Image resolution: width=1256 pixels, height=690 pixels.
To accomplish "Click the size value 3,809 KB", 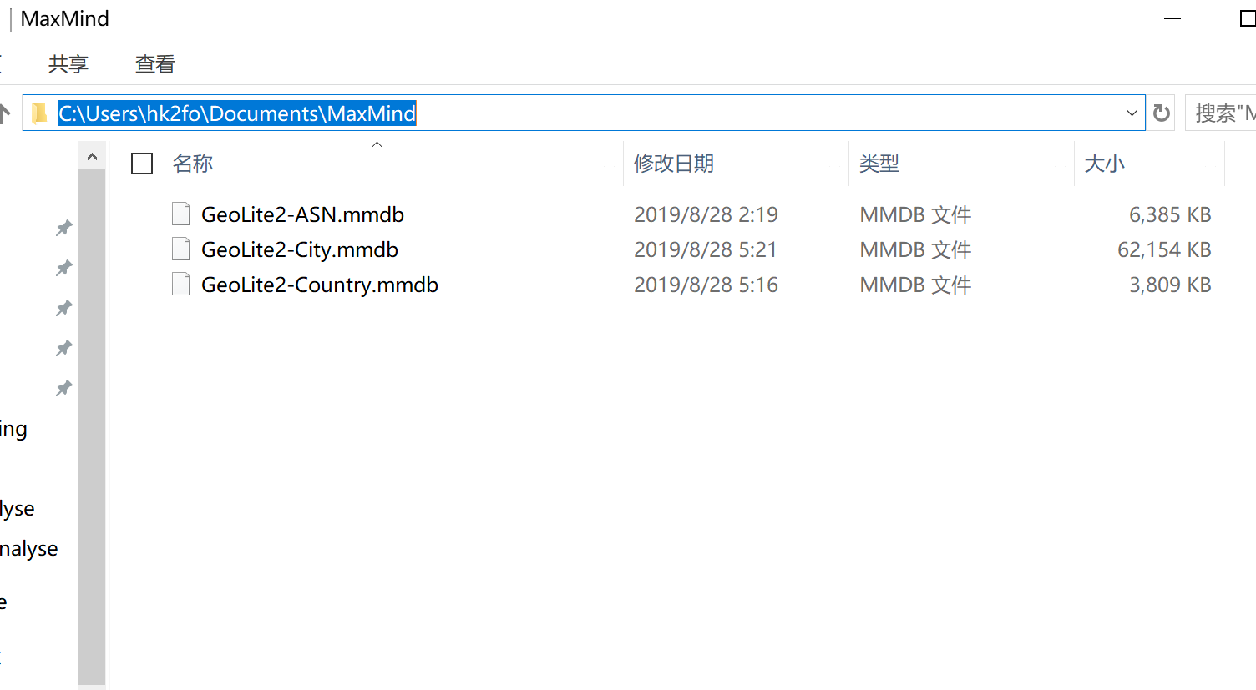I will click(1170, 285).
